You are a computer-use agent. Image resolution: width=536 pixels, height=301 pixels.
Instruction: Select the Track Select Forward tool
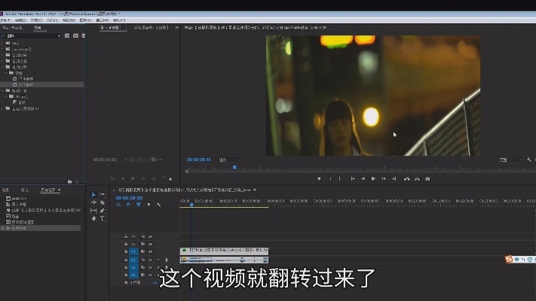(x=102, y=194)
